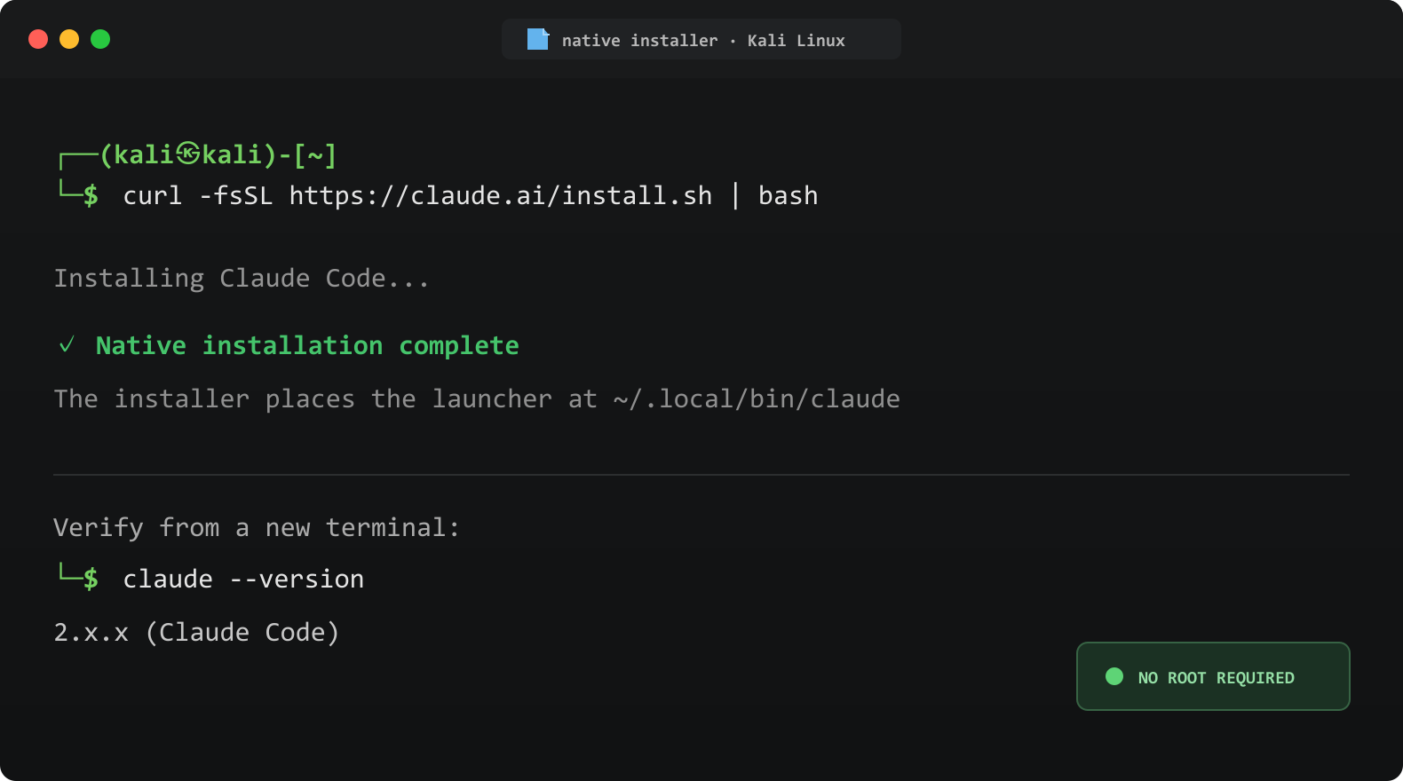Click the blue file icon in title tab
The height and width of the screenshot is (781, 1403).
pos(538,39)
